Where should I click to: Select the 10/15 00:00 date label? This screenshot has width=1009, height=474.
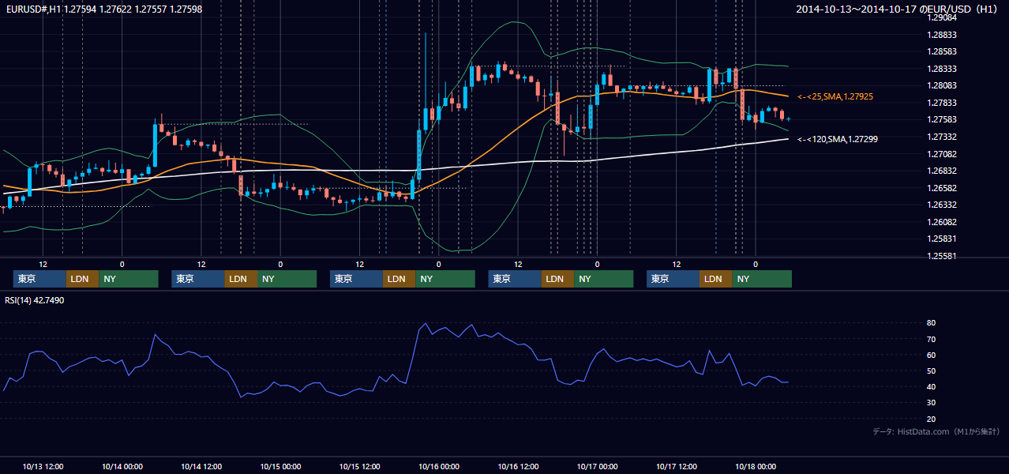(280, 466)
